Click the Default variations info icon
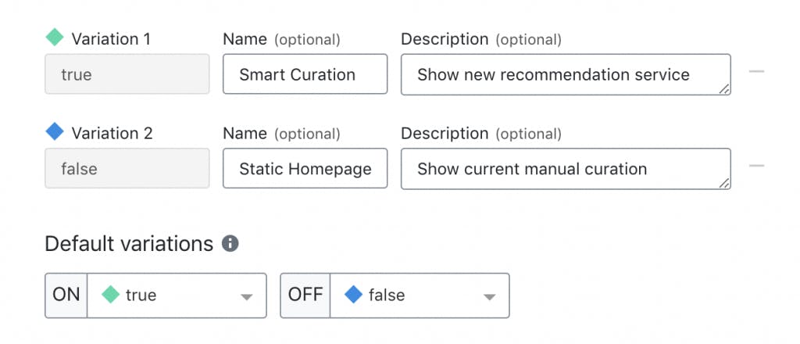This screenshot has width=800, height=344. point(230,243)
